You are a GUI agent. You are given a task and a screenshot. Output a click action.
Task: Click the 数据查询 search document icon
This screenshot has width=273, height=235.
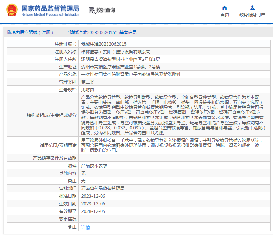click(x=92, y=11)
